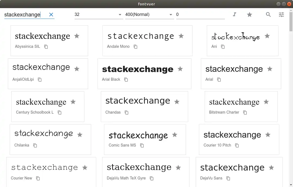Show only favorite fonts from toolbar
The width and height of the screenshot is (293, 187).
click(x=249, y=14)
